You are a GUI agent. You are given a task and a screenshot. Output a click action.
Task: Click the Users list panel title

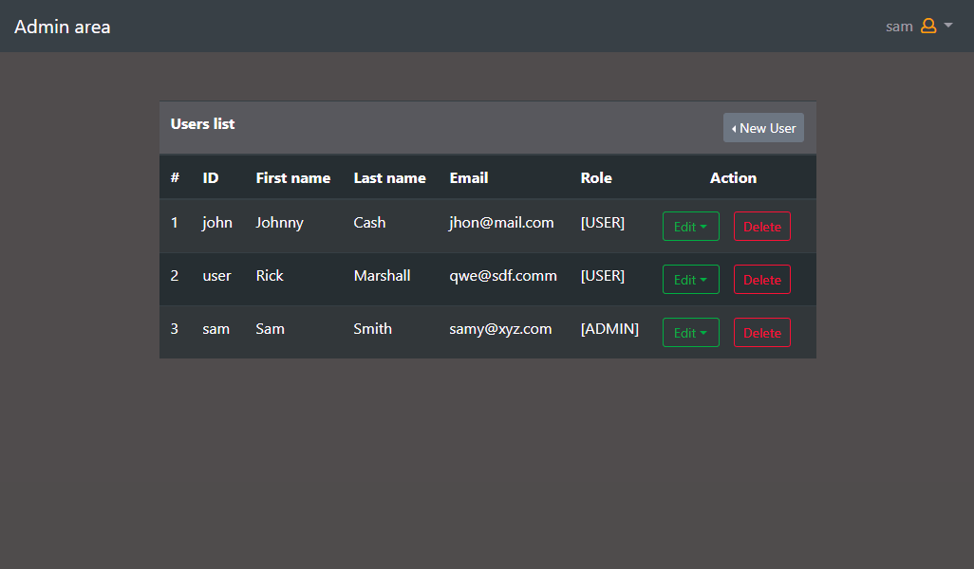coord(203,124)
